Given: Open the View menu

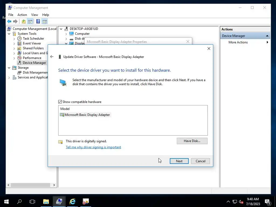Looking at the screenshot, I should click(34, 15).
